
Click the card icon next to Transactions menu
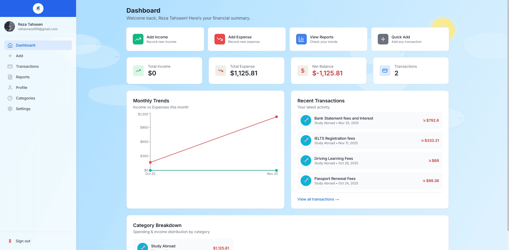tap(10, 66)
